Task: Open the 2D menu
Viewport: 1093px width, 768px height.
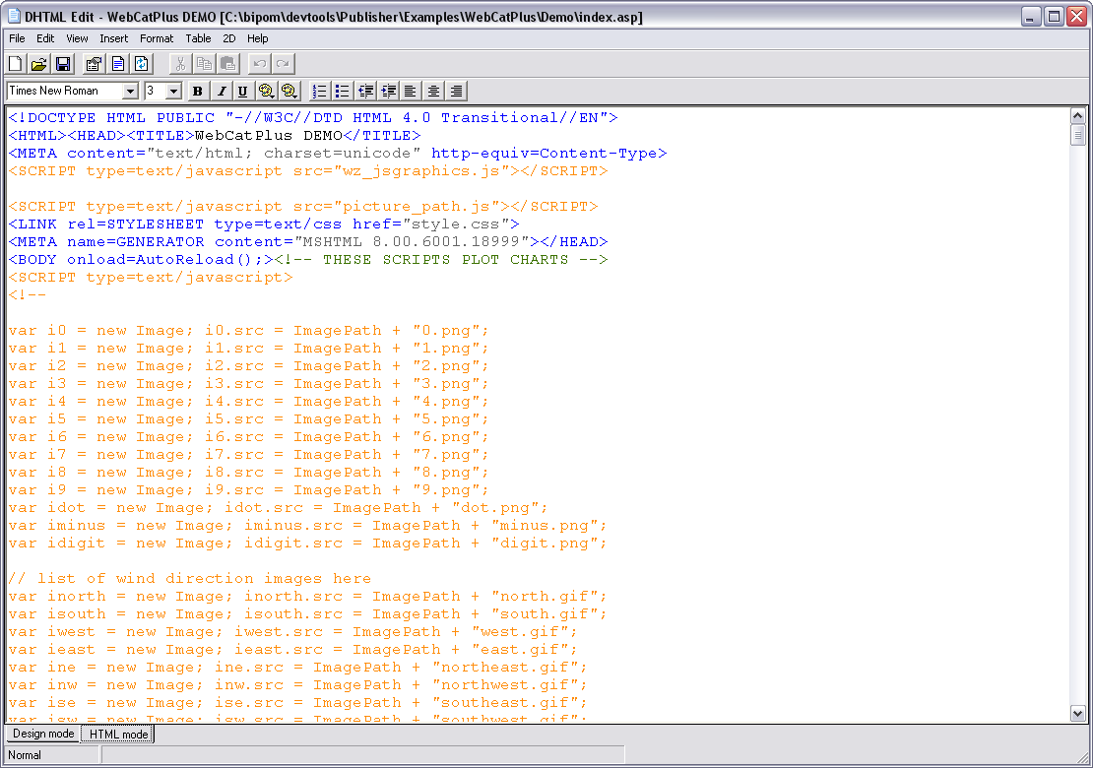Action: pyautogui.click(x=229, y=38)
